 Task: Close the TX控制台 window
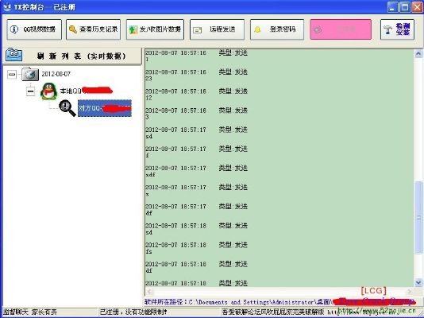point(417,7)
